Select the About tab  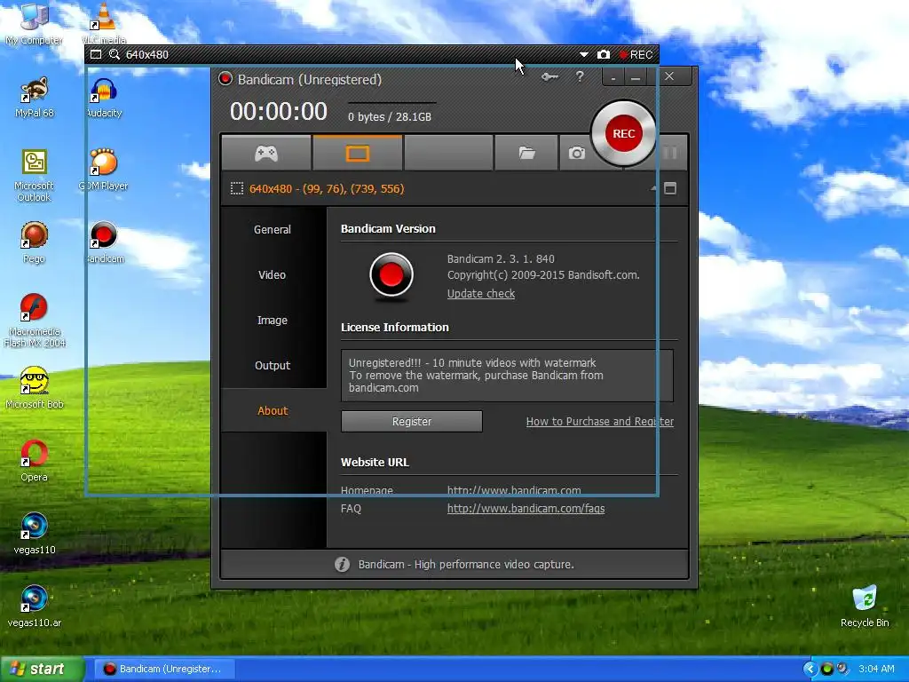(x=273, y=410)
